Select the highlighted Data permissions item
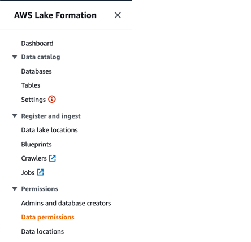 47,217
